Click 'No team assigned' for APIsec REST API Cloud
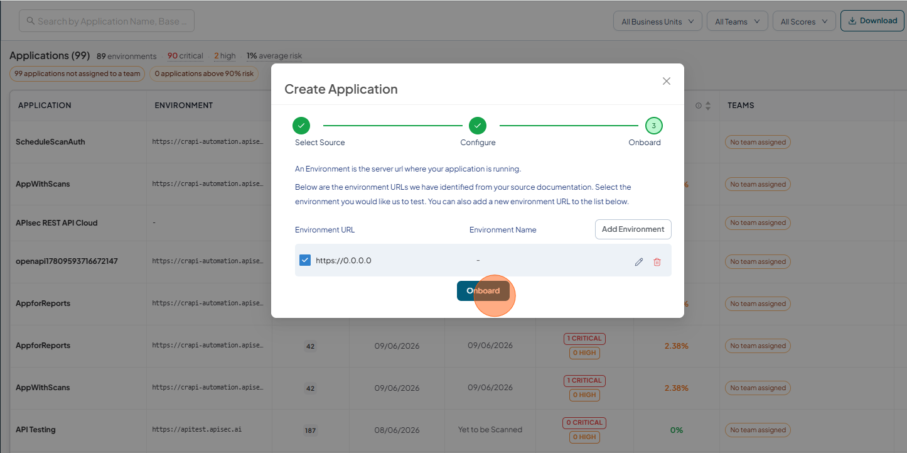Viewport: 907px width, 453px height. [x=758, y=223]
